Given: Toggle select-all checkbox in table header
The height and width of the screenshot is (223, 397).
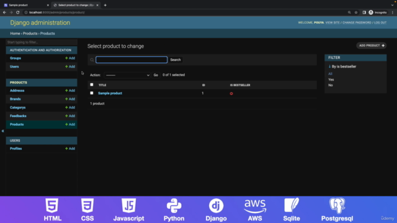Looking at the screenshot, I should [x=92, y=85].
